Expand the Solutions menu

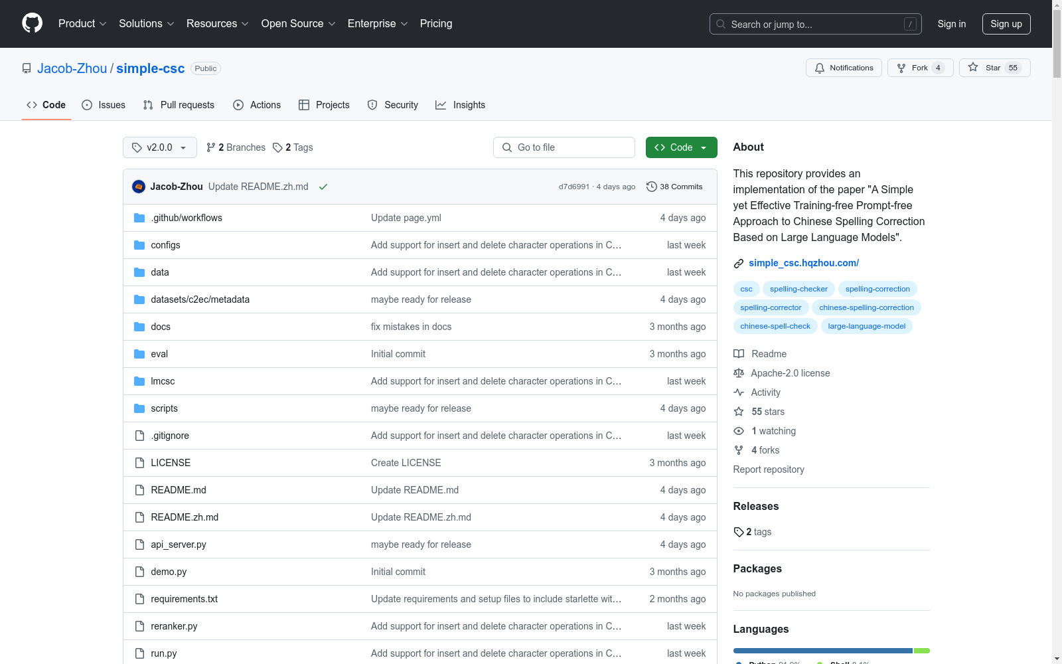(147, 24)
